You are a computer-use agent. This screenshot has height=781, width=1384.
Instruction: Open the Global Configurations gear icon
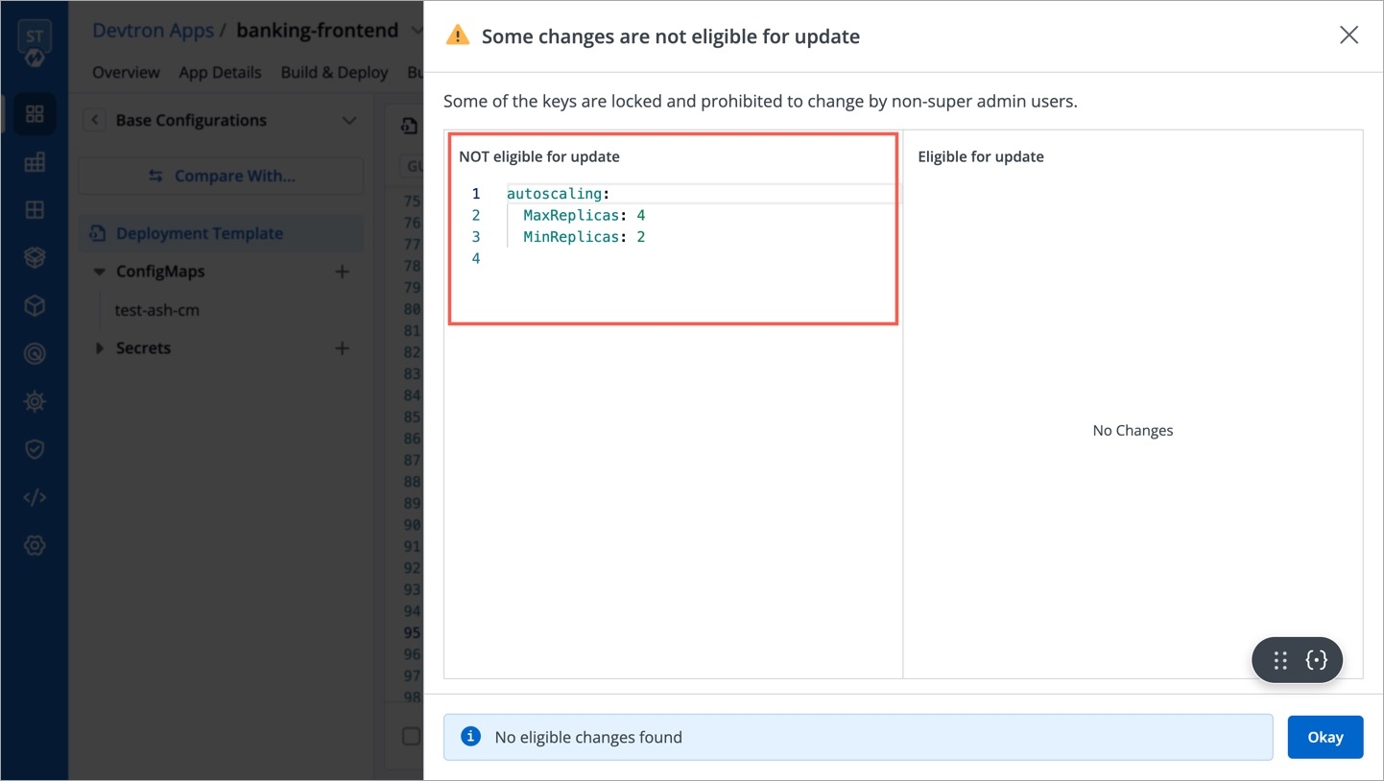click(35, 546)
